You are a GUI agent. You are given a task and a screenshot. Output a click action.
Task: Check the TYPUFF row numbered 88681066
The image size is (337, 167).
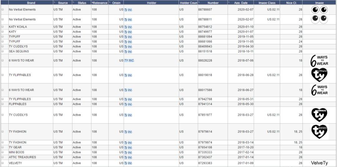[x=2, y=42]
